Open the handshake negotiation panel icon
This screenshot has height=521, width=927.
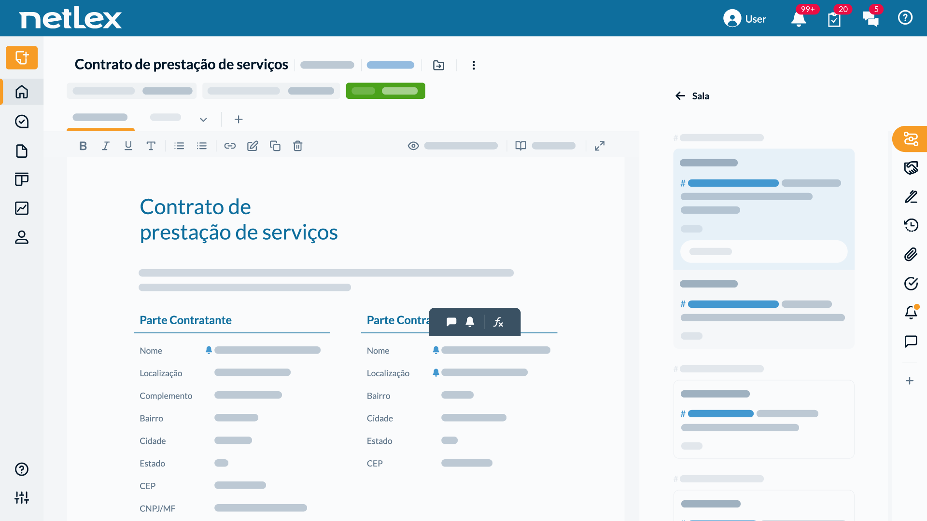(x=911, y=168)
